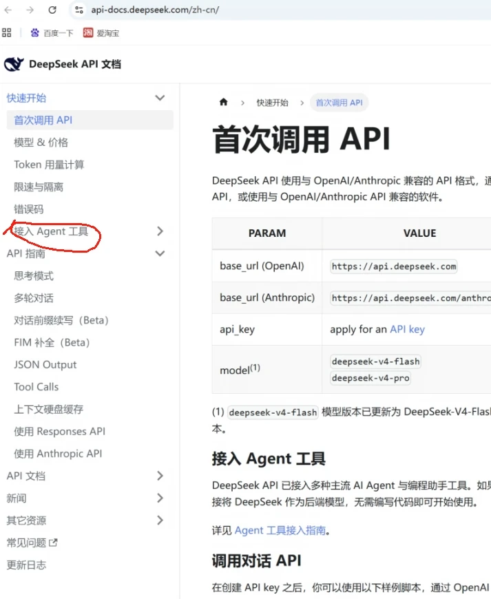Viewport: 491px width, 599px height.
Task: Collapse the 快速开始 section chevron
Action: pos(160,98)
